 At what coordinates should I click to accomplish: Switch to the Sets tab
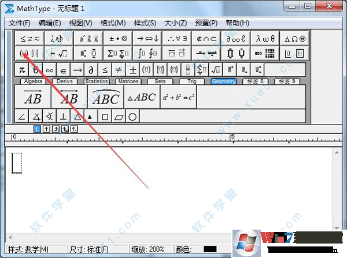(x=160, y=82)
